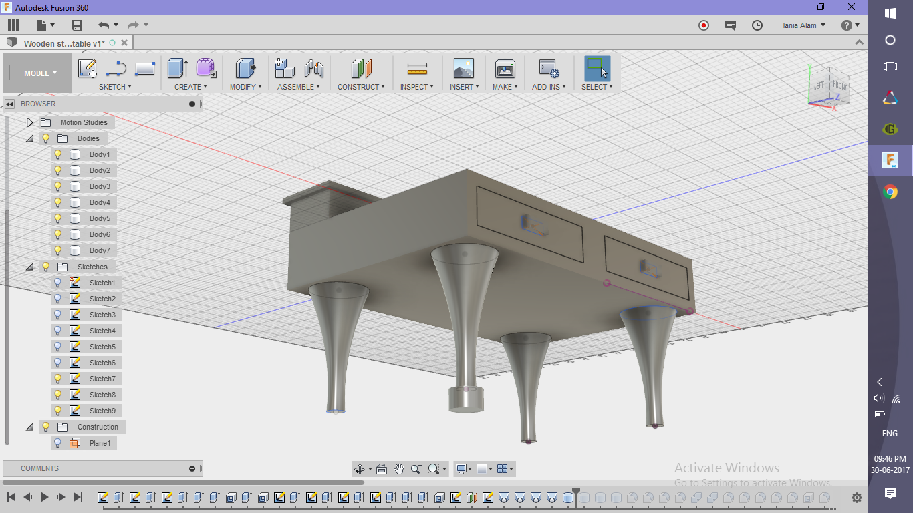The image size is (913, 513).
Task: Start the screen recording red button
Action: click(x=704, y=25)
